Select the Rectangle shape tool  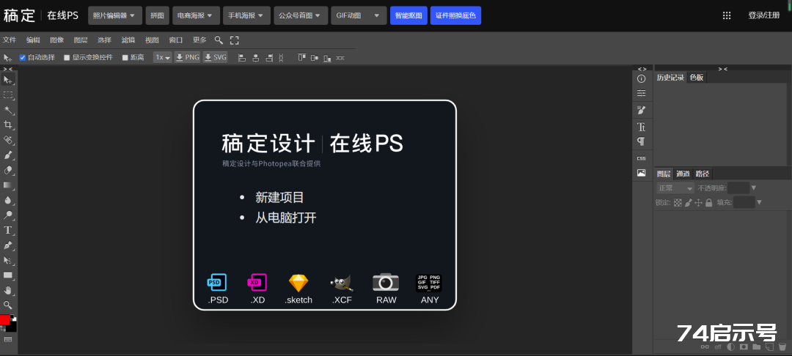click(8, 275)
